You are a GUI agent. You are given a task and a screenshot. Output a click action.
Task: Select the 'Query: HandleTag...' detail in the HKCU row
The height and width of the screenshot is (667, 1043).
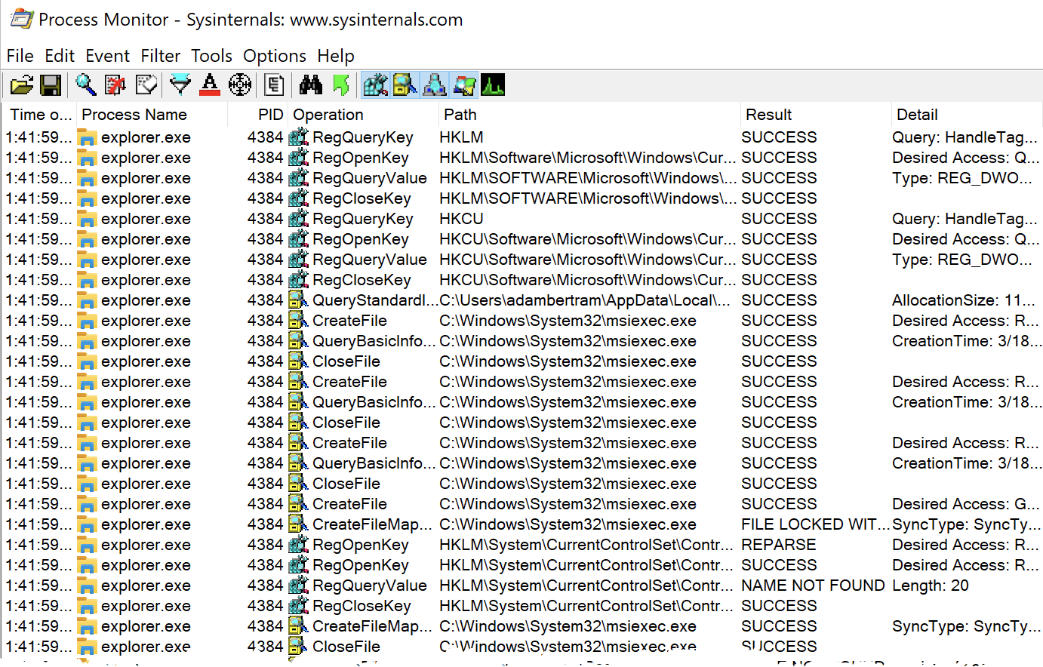pos(965,219)
